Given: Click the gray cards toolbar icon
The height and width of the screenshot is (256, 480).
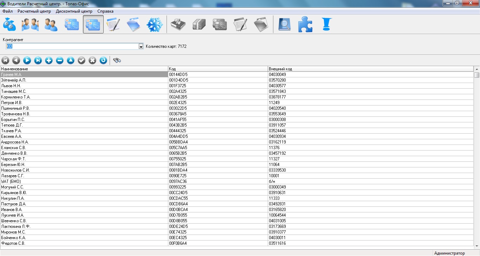Looking at the screenshot, I should tap(220, 24).
